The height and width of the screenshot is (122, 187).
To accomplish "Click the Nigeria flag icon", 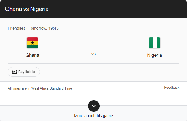I will click(155, 43).
